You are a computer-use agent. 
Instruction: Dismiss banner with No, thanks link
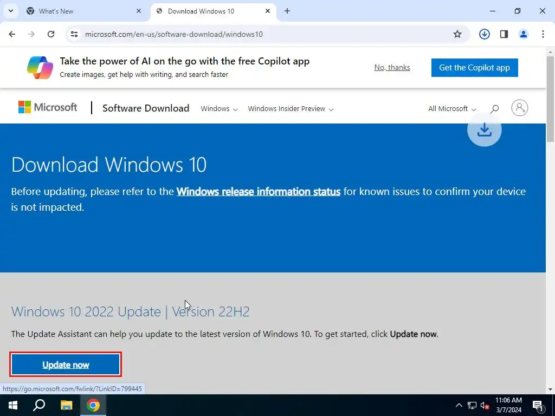click(392, 67)
